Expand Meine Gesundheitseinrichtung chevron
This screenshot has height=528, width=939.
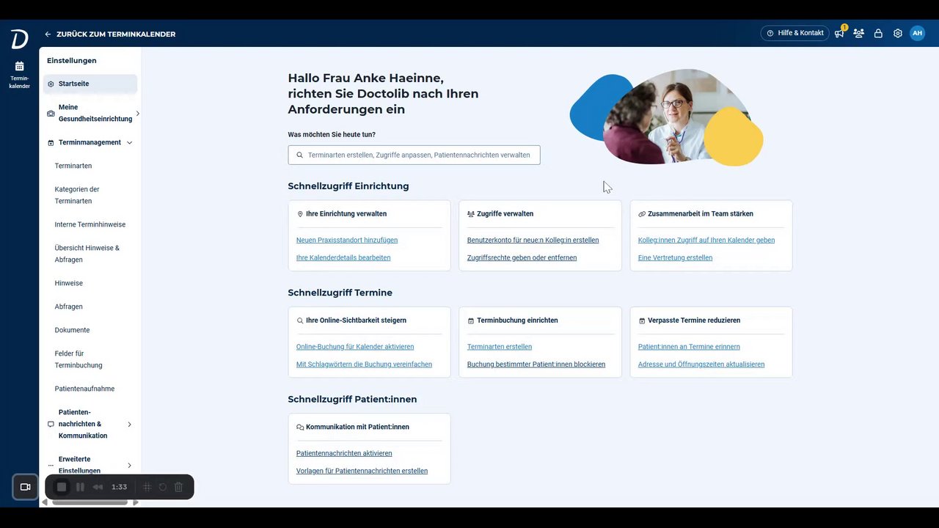click(x=137, y=114)
